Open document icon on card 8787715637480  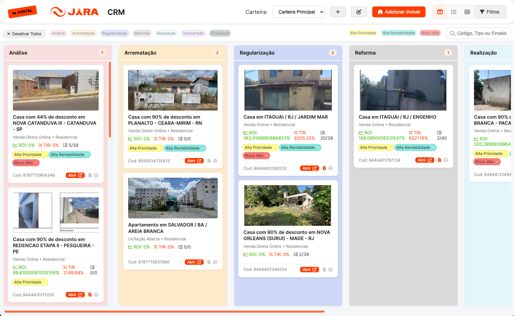point(209,262)
